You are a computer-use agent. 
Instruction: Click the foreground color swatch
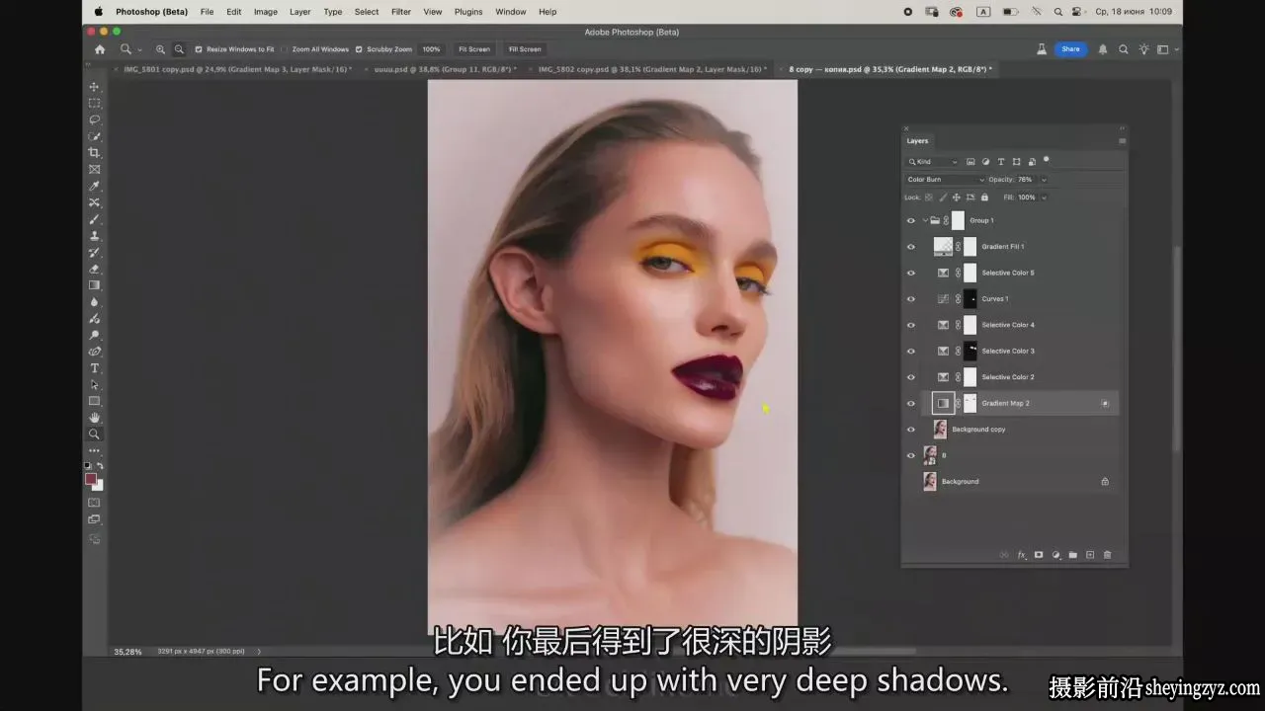[91, 479]
